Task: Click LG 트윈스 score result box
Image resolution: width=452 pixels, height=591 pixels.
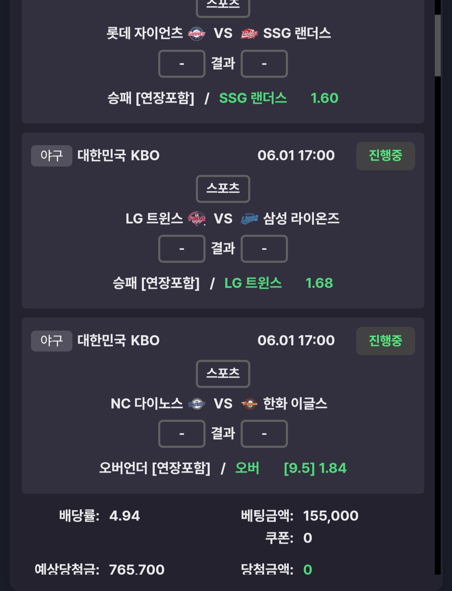Action: point(182,249)
